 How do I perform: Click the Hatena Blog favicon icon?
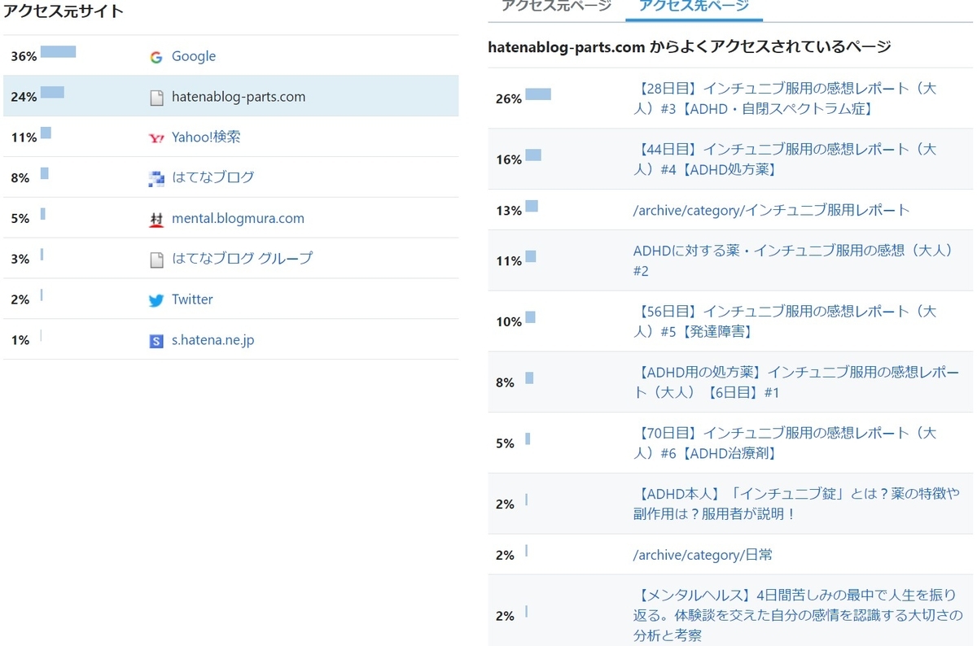pyautogui.click(x=156, y=179)
